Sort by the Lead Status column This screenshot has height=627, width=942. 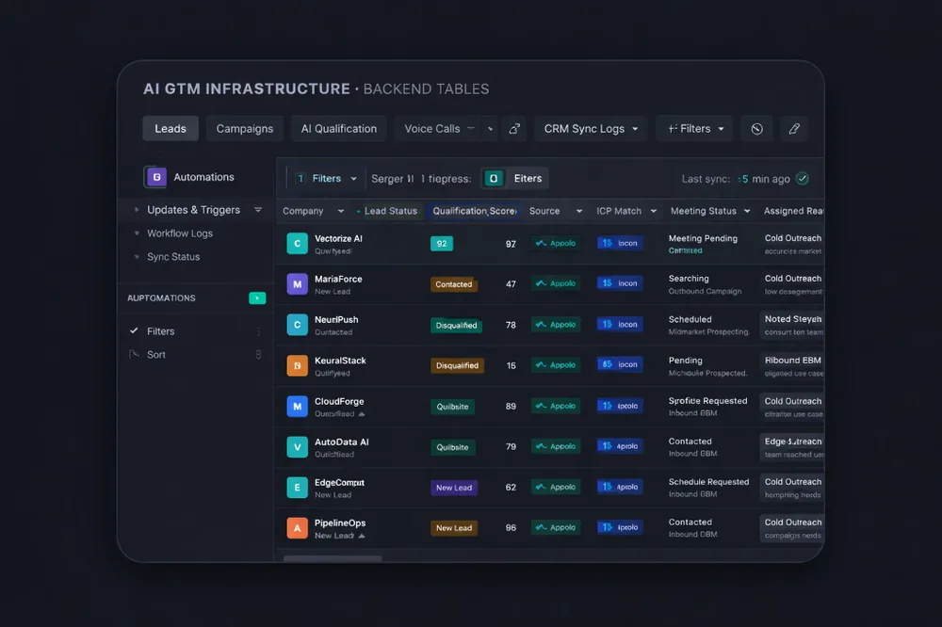[390, 211]
